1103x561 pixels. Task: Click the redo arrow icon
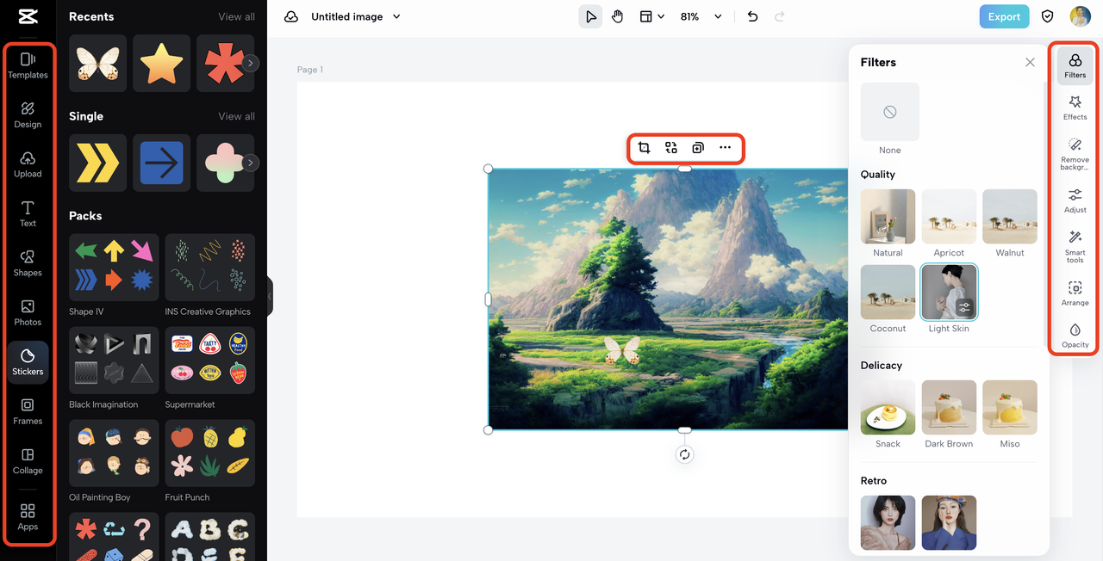pos(780,16)
